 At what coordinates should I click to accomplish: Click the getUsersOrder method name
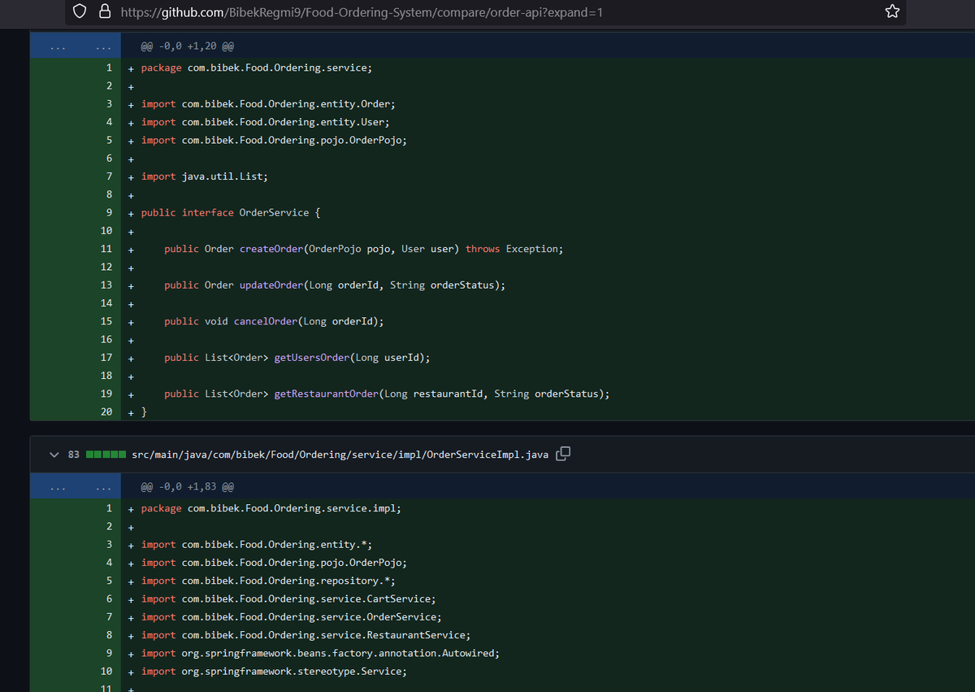click(312, 358)
